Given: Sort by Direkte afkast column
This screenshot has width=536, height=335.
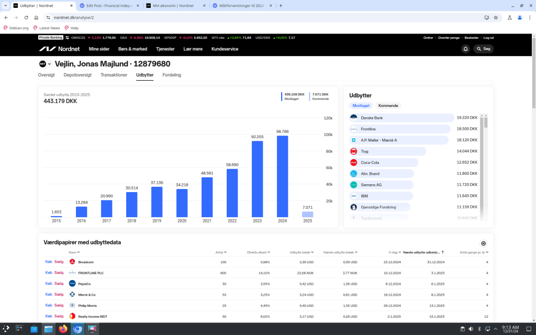Looking at the screenshot, I should (258, 252).
